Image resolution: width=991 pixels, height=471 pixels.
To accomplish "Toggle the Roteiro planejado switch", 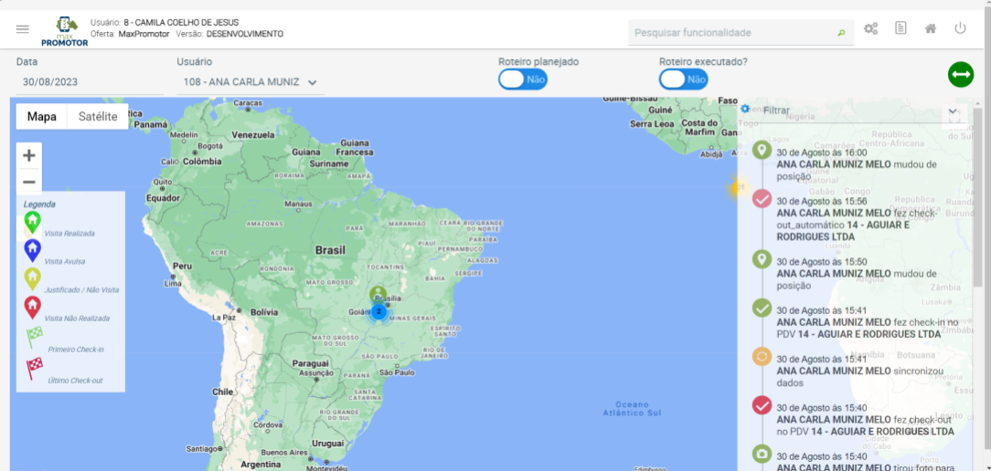I will coord(523,79).
